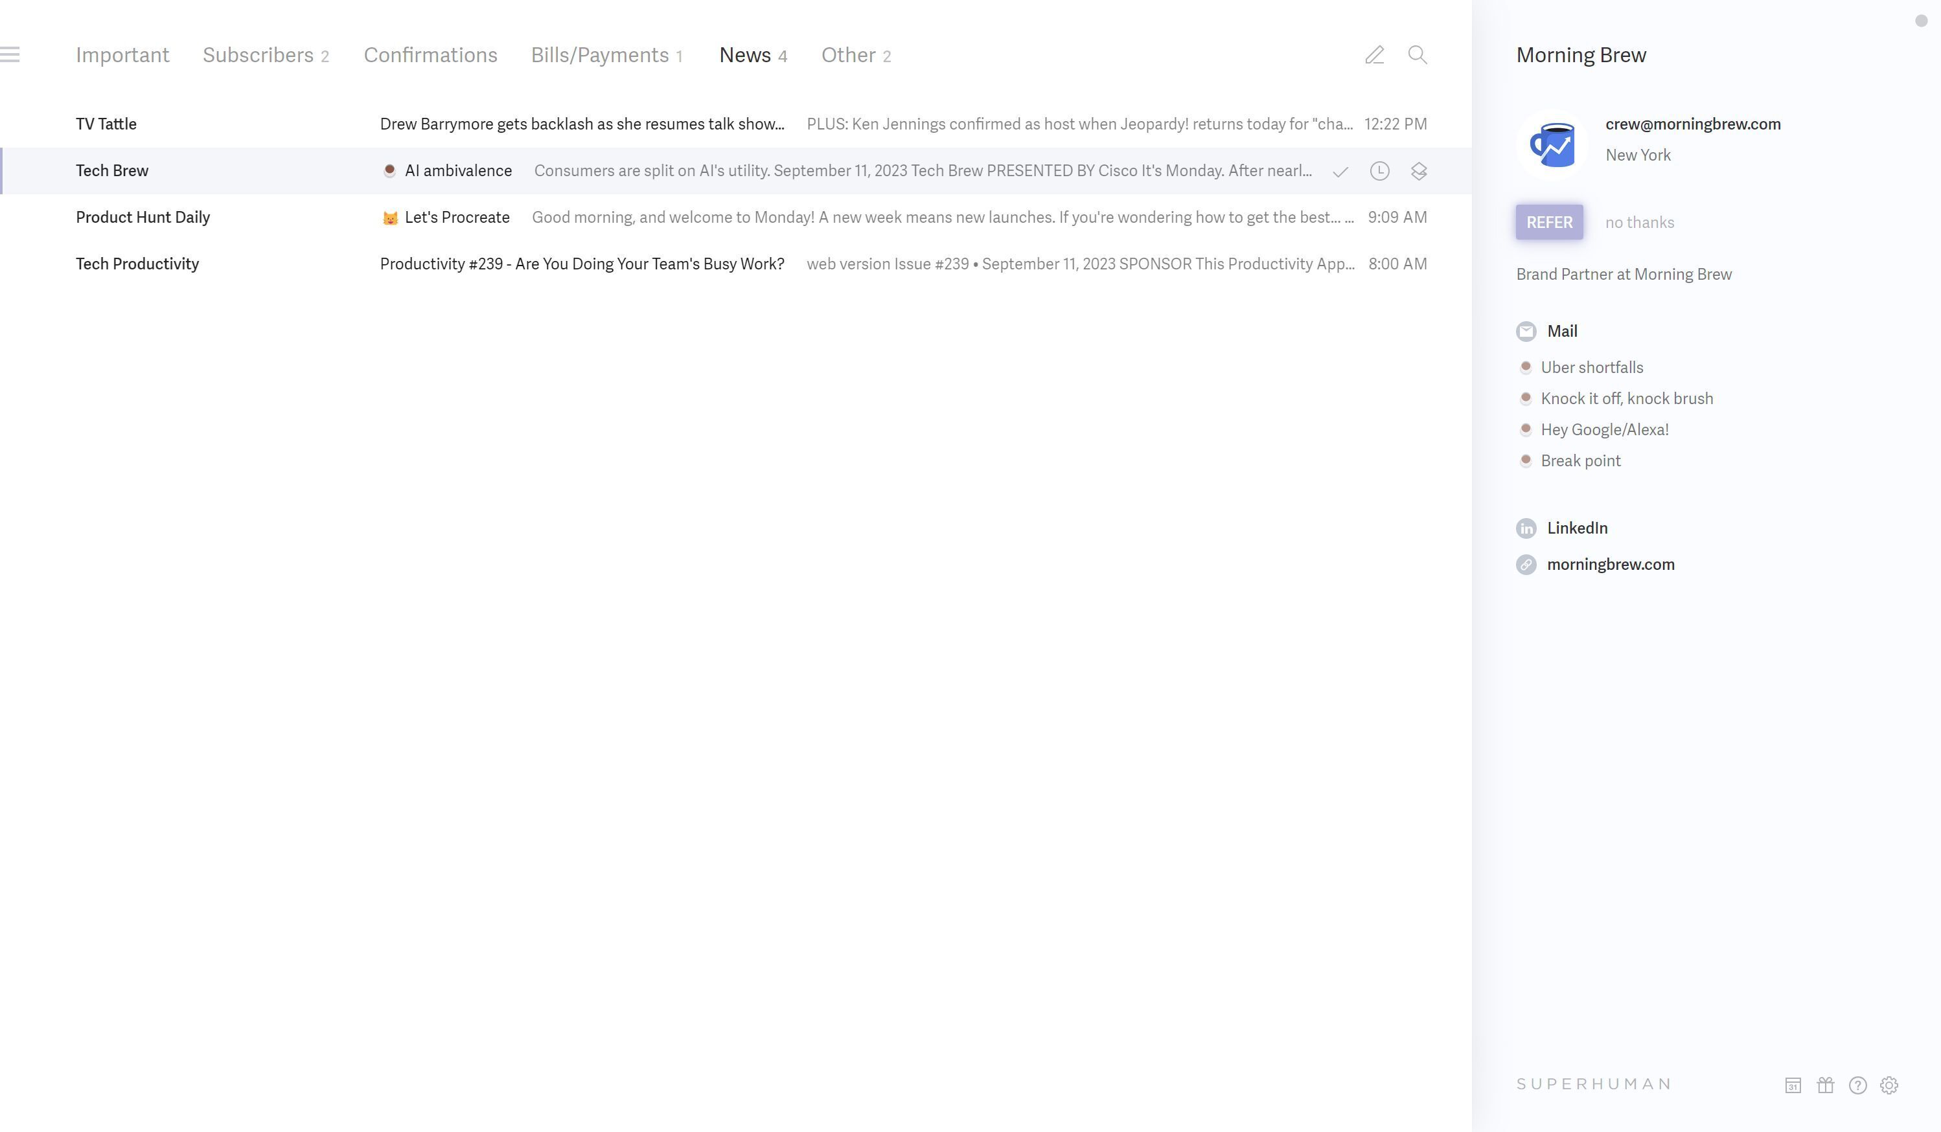Switch to the Important tab
Image resolution: width=1941 pixels, height=1132 pixels.
coord(122,54)
